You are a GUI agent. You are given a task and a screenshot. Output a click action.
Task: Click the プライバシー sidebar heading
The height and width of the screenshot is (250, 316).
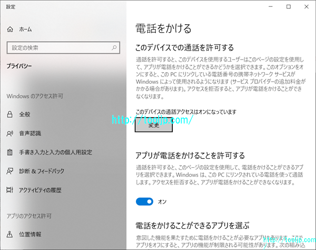click(x=19, y=66)
